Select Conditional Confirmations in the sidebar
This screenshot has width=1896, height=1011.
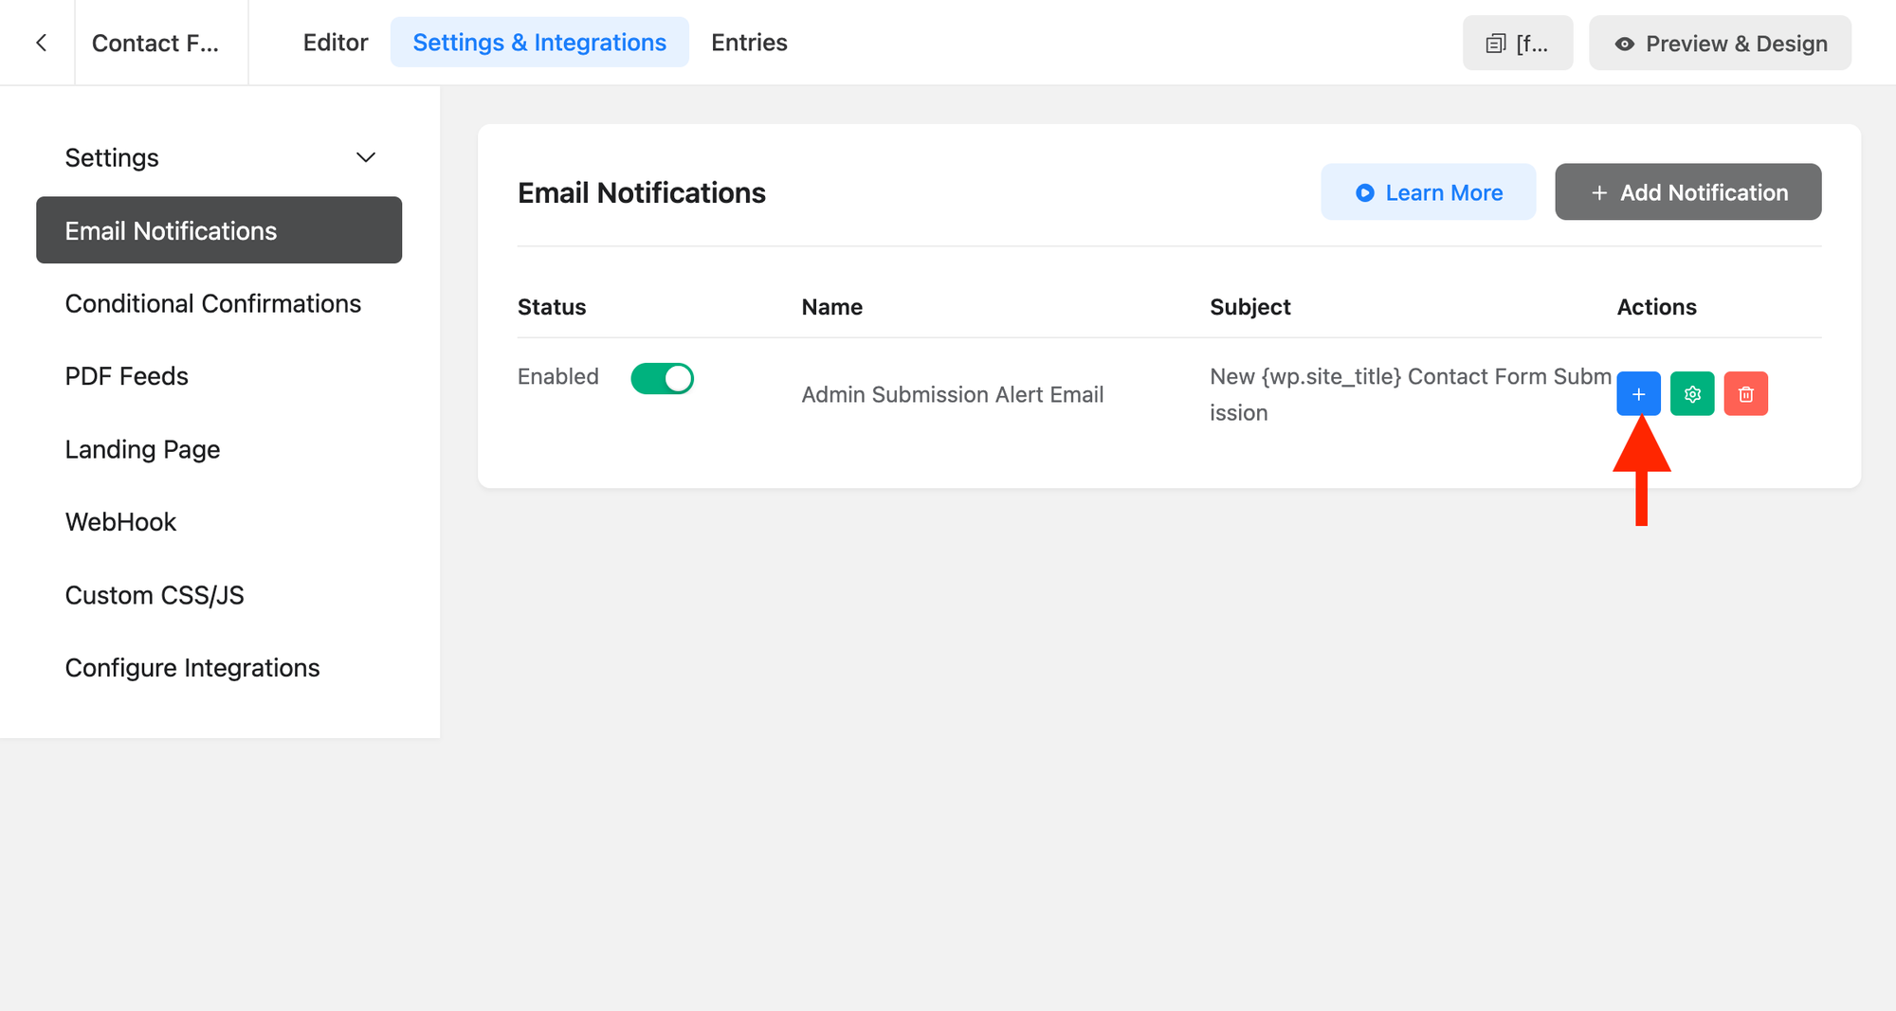click(212, 303)
